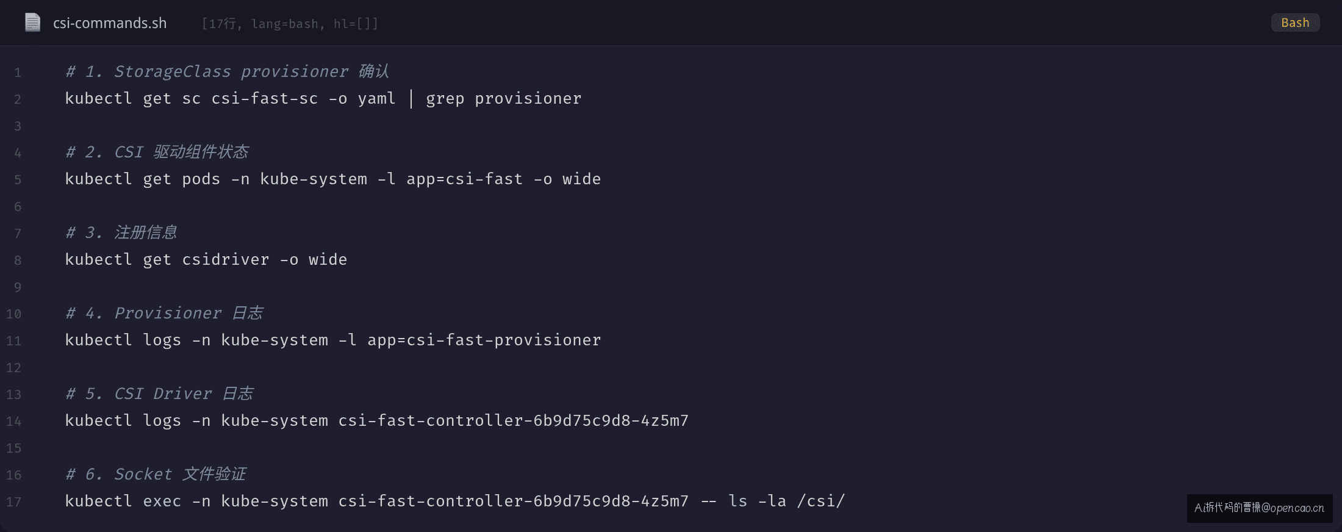Click the 'kubectl logs' controller command on line 14
This screenshot has height=532, width=1342.
coord(377,420)
